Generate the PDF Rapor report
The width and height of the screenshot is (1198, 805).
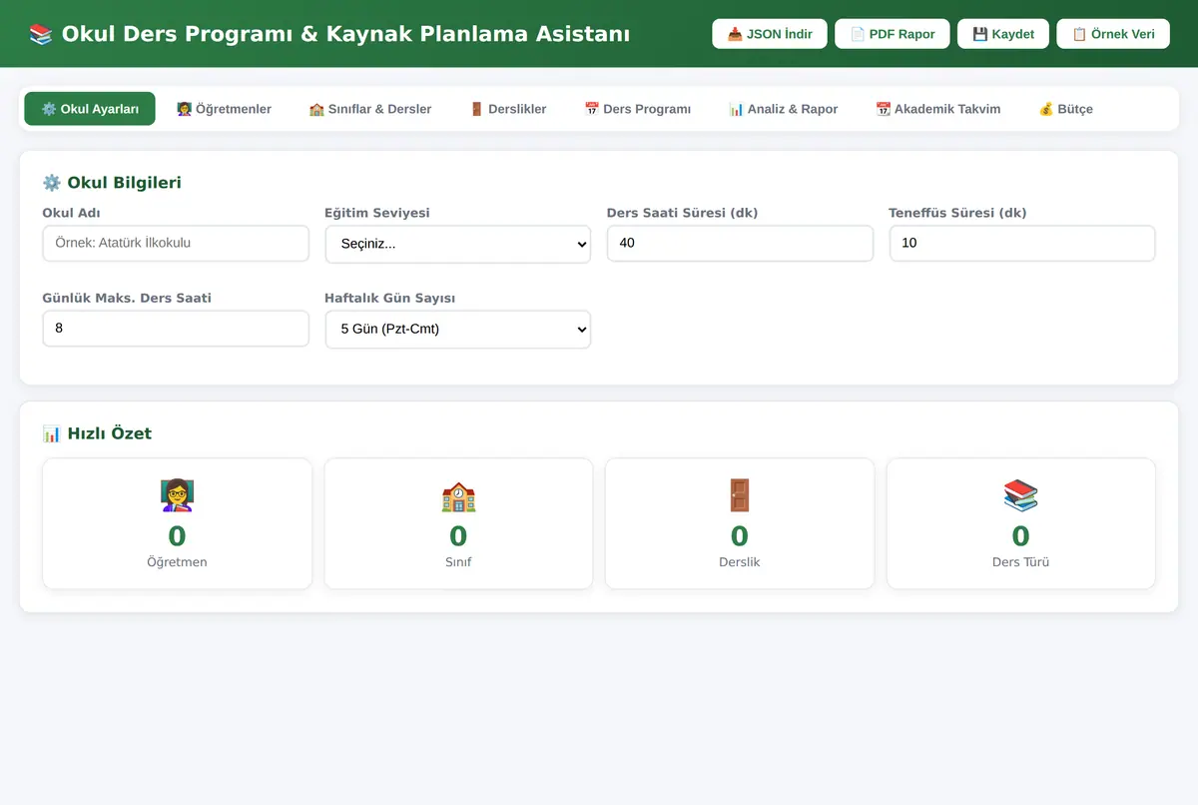point(893,34)
